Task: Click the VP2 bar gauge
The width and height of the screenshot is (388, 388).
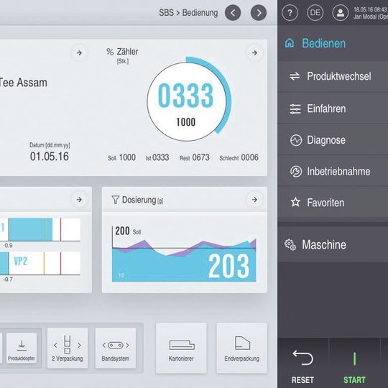Action: (x=40, y=263)
